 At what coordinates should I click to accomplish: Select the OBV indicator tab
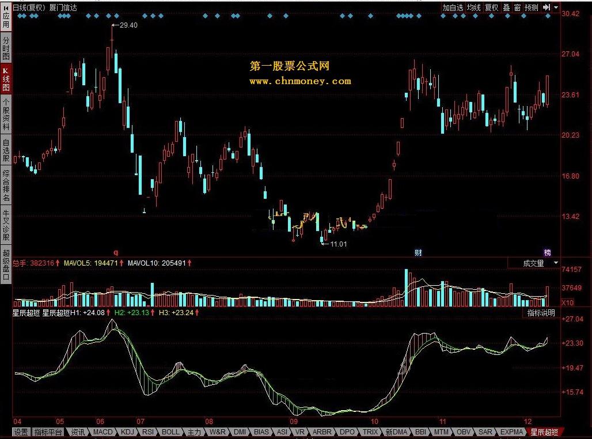tap(463, 432)
